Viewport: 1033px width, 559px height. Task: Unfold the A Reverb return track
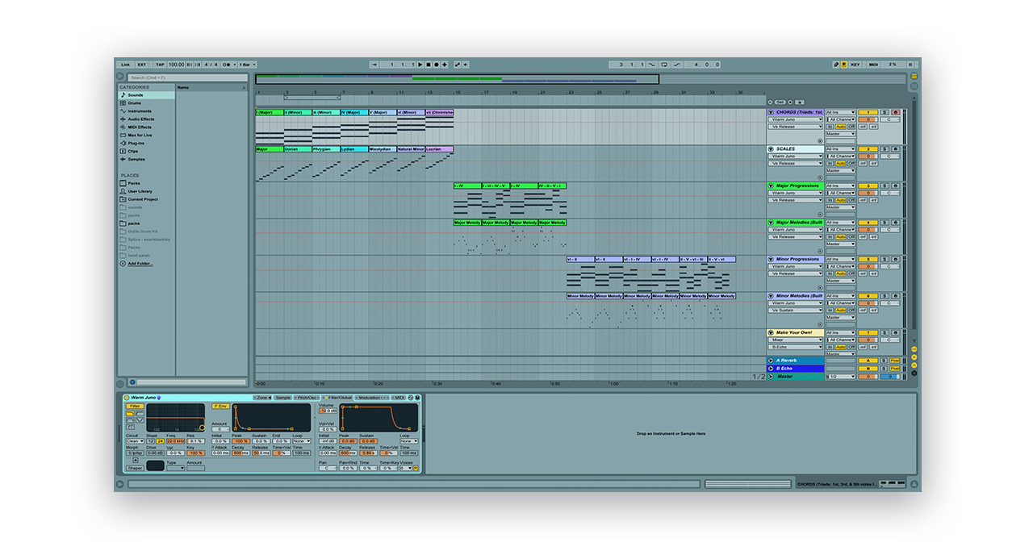pyautogui.click(x=771, y=361)
